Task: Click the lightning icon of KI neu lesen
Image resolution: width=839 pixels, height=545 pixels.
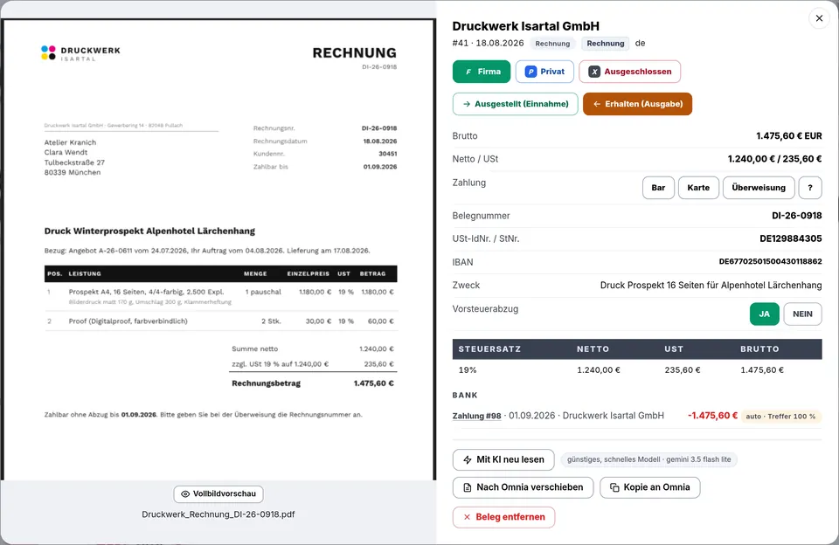Action: pos(467,460)
